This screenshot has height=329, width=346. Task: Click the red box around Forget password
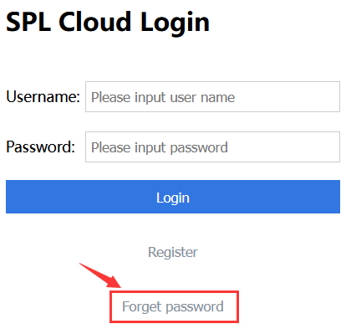(174, 306)
